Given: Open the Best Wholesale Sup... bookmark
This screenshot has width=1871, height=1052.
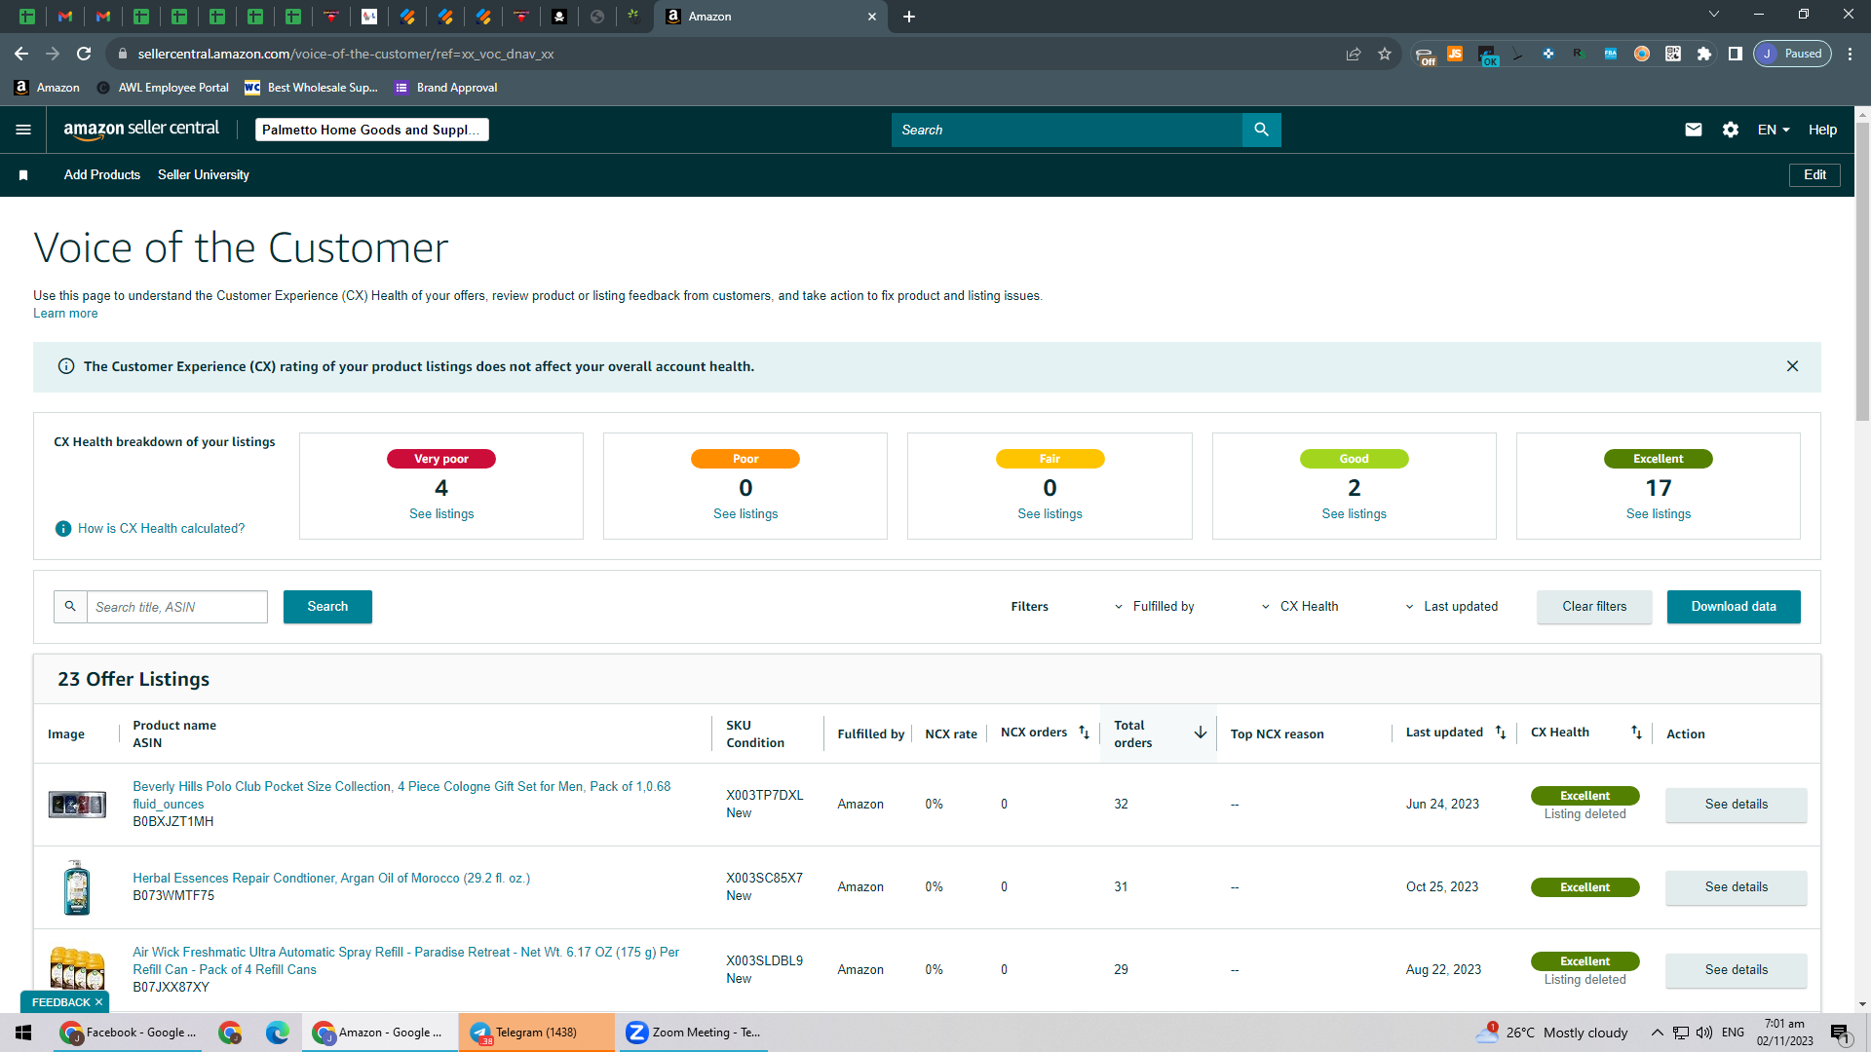Looking at the screenshot, I should tap(311, 88).
